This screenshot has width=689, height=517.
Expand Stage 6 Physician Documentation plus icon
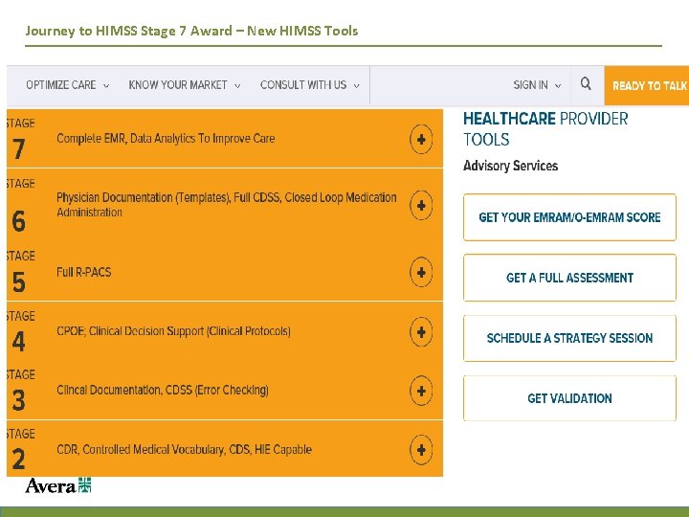click(x=421, y=205)
